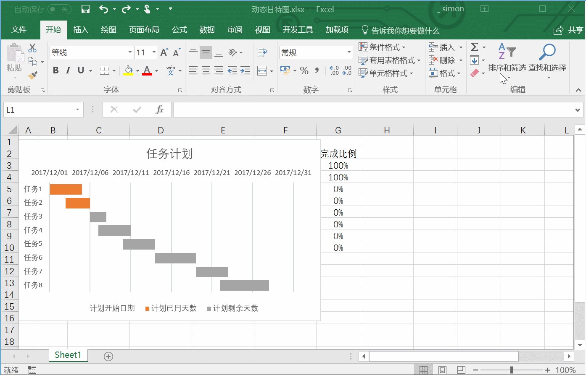The height and width of the screenshot is (375, 586).
Task: Click 排序和筛选 Sort and Filter button
Action: click(507, 61)
